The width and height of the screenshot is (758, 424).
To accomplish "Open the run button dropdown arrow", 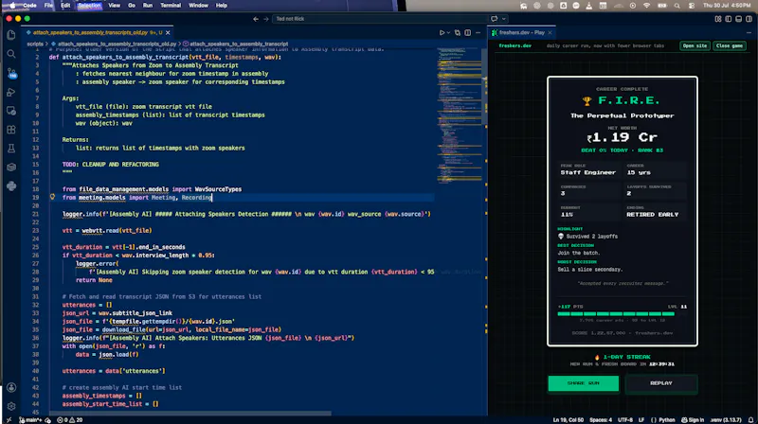I will [x=448, y=32].
